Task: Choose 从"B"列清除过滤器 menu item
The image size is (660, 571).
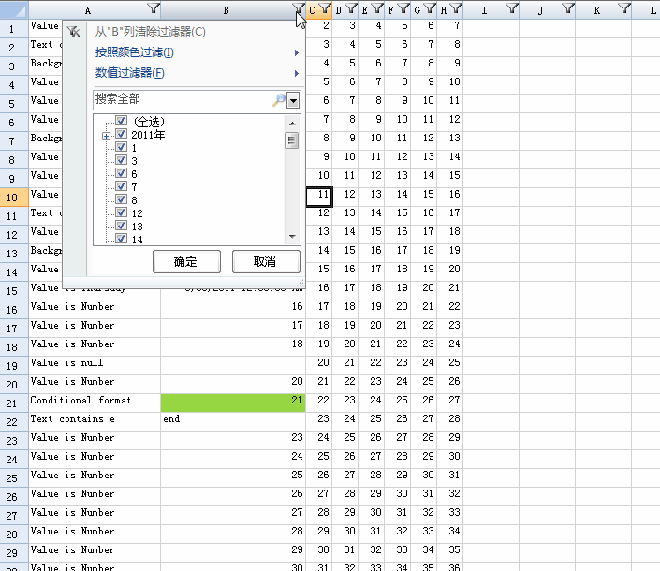Action: click(151, 32)
